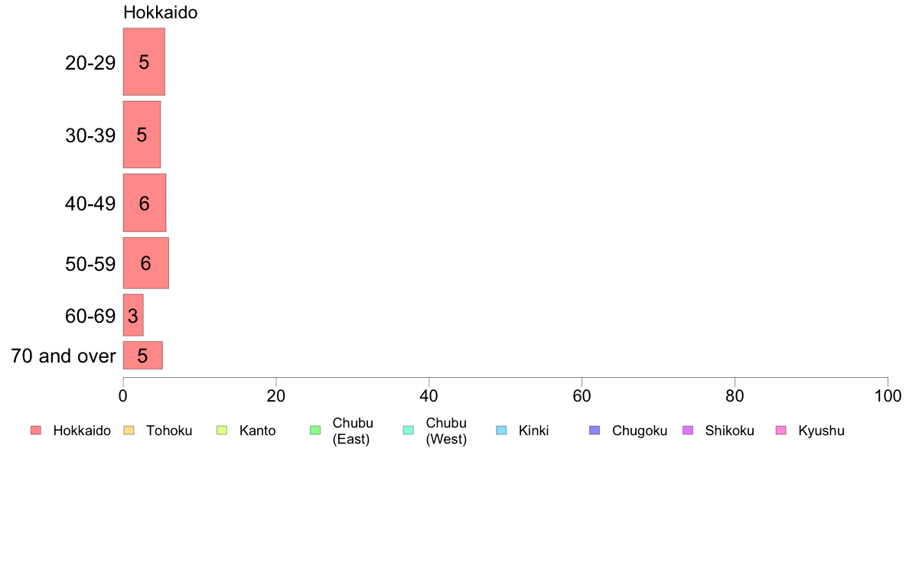Click the 100 tick on x-axis
This screenshot has width=909, height=563.
click(888, 396)
